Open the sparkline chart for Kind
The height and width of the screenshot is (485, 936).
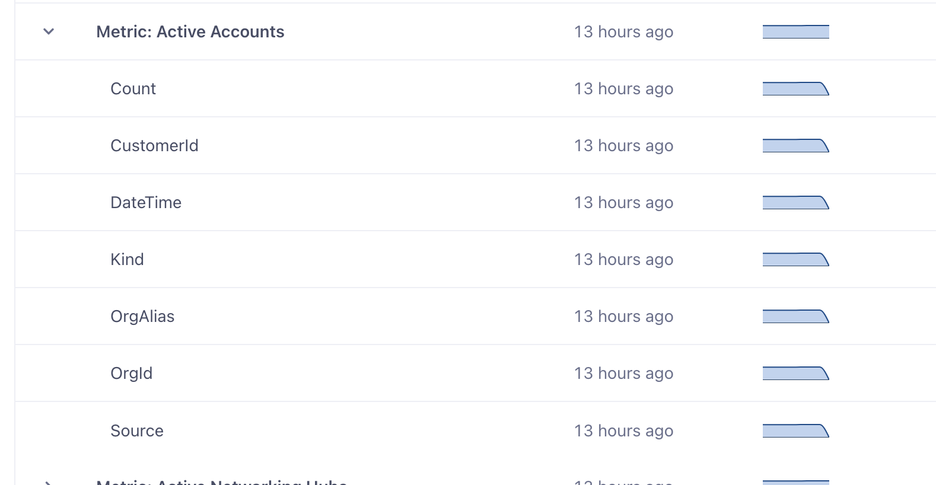click(x=795, y=259)
